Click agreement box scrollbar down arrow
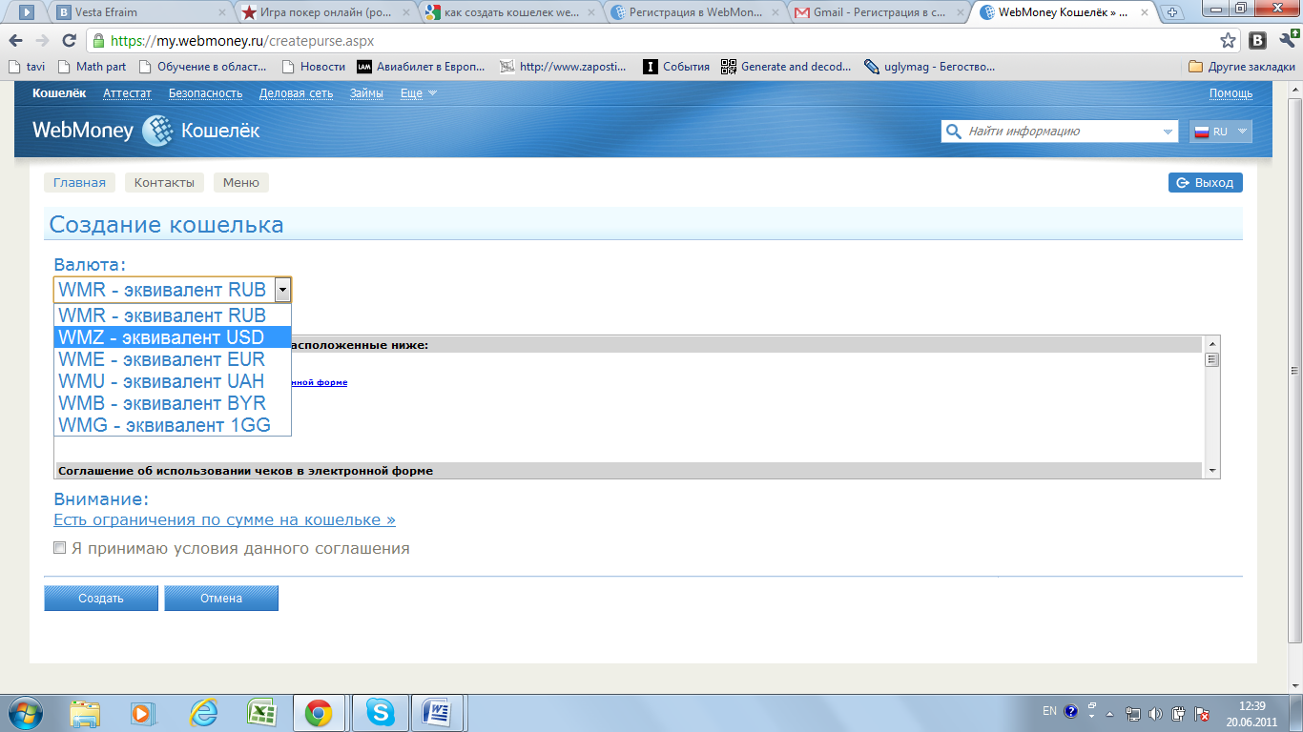Image resolution: width=1303 pixels, height=732 pixels. click(x=1212, y=471)
